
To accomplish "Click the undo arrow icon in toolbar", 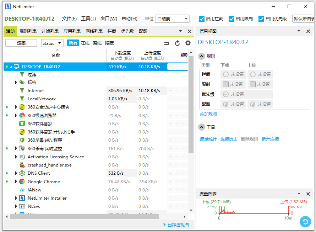I will pyautogui.click(x=167, y=43).
